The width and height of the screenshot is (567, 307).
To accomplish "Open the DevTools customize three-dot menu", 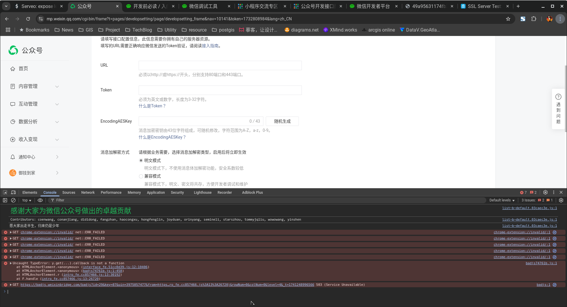I will click(554, 192).
